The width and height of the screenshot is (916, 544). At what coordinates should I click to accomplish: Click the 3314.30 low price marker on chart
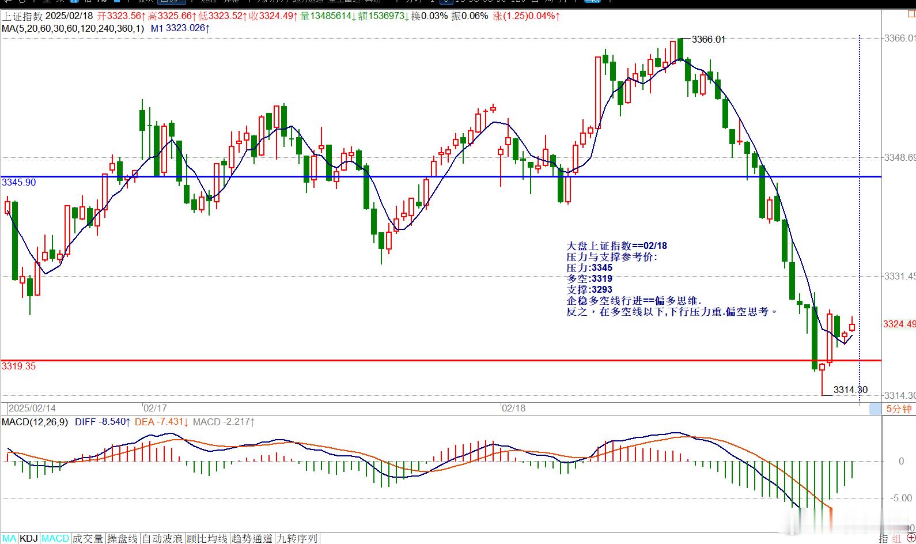(850, 390)
